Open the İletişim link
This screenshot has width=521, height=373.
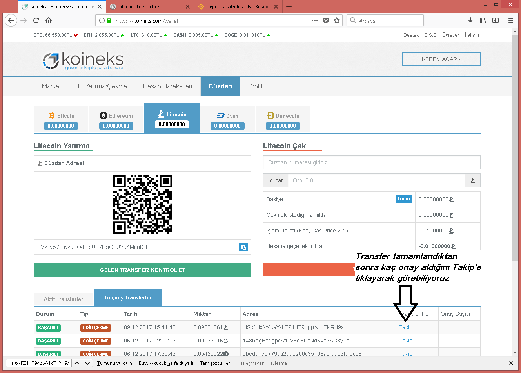click(x=472, y=35)
